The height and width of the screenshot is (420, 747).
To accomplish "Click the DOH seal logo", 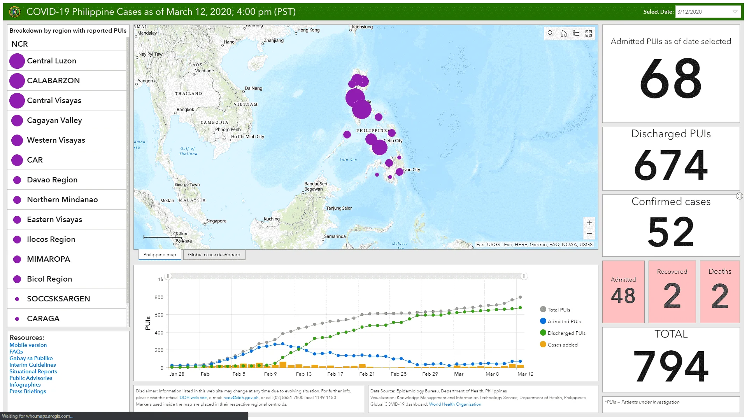I will (x=15, y=12).
